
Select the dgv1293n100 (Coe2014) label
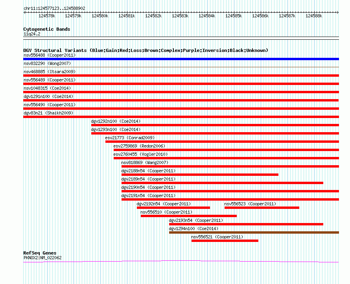pos(116,129)
